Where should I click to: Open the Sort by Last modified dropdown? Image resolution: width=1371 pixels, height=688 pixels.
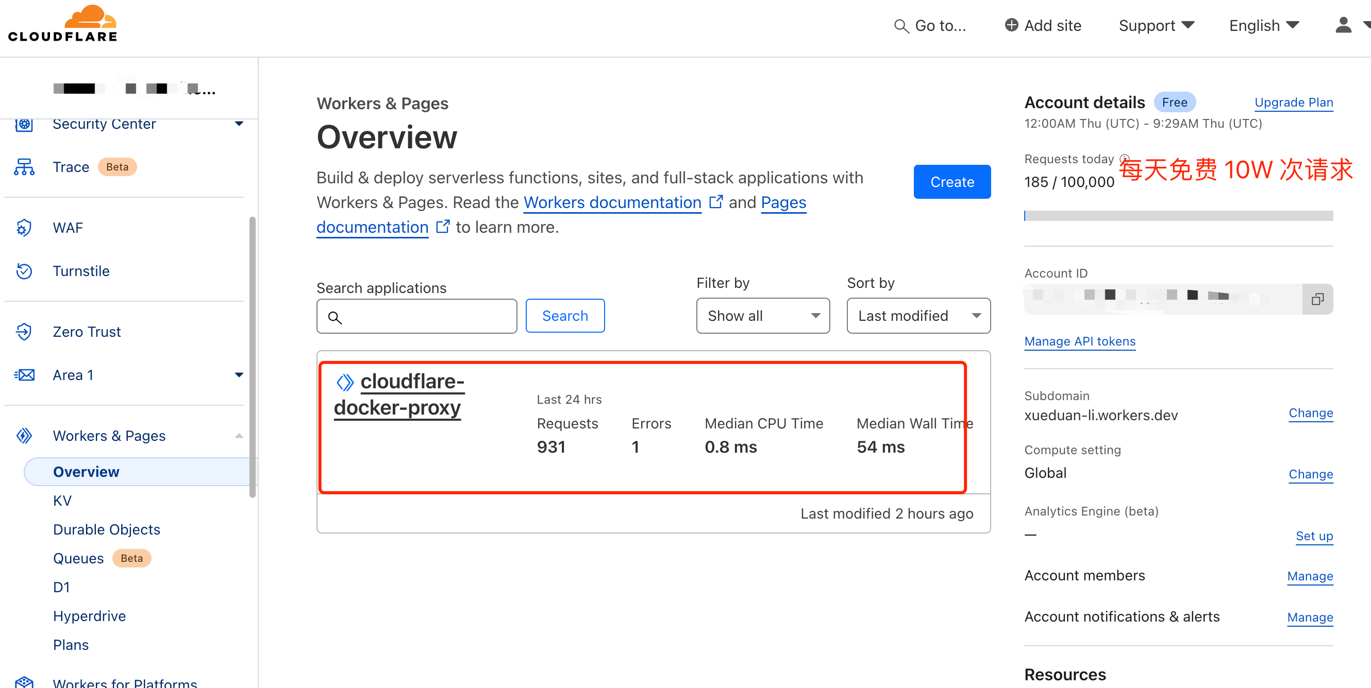pos(918,316)
